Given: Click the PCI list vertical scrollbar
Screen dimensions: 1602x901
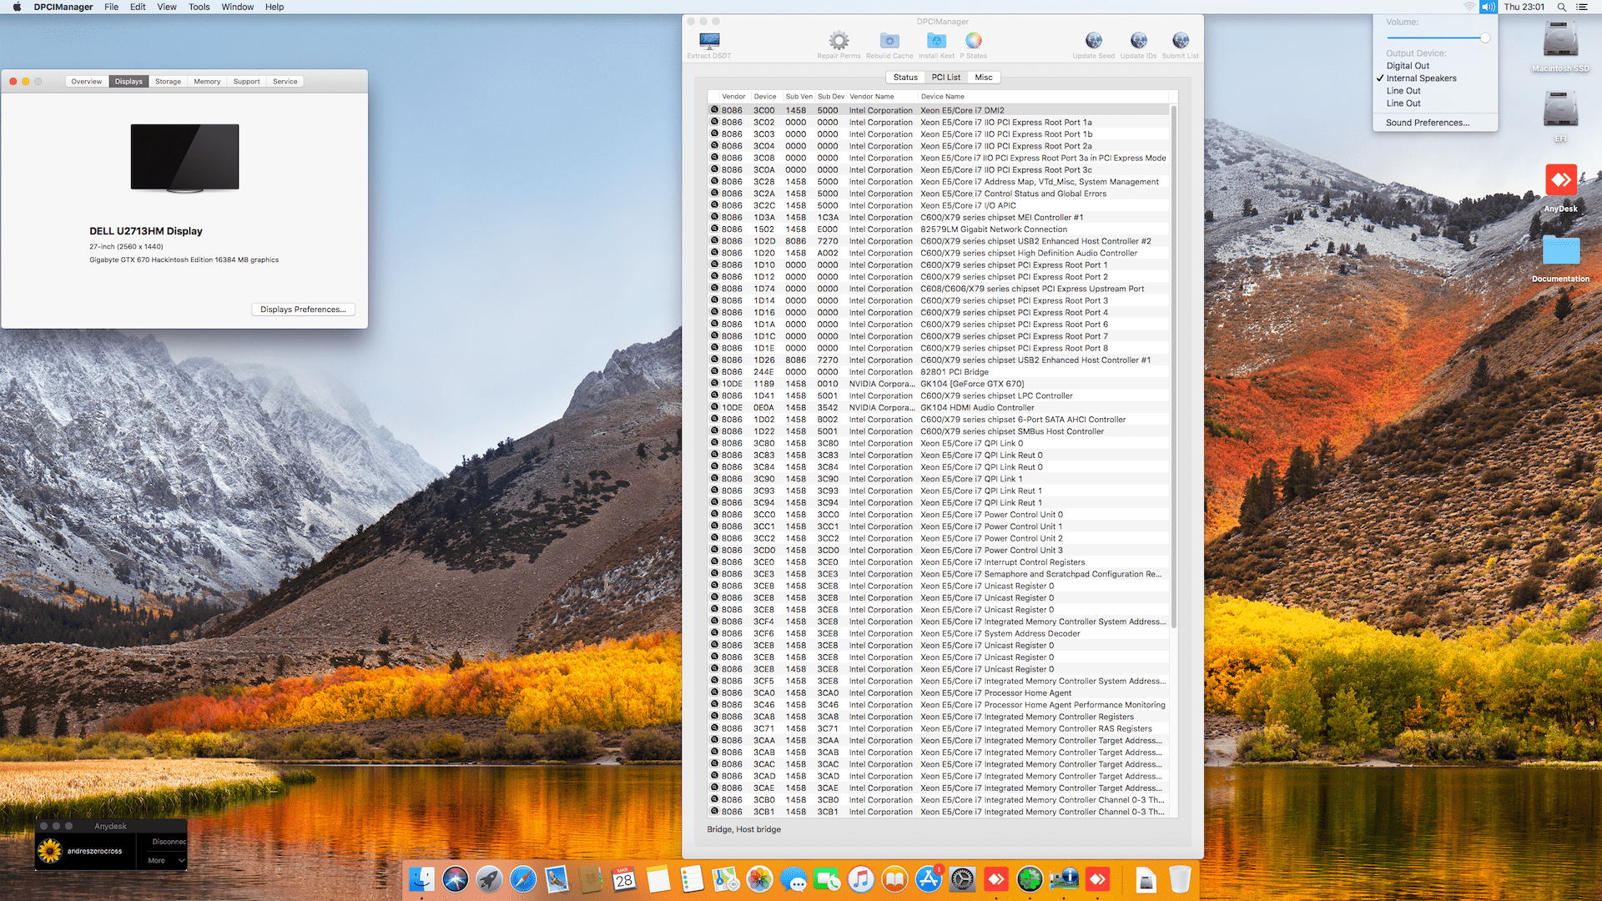Looking at the screenshot, I should tap(1174, 367).
